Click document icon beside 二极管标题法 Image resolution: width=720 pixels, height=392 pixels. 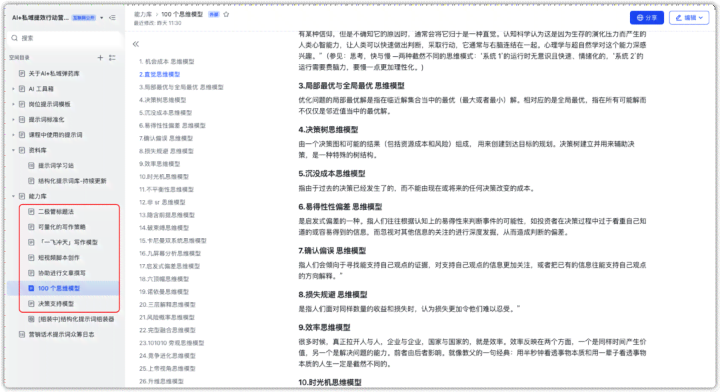click(31, 211)
